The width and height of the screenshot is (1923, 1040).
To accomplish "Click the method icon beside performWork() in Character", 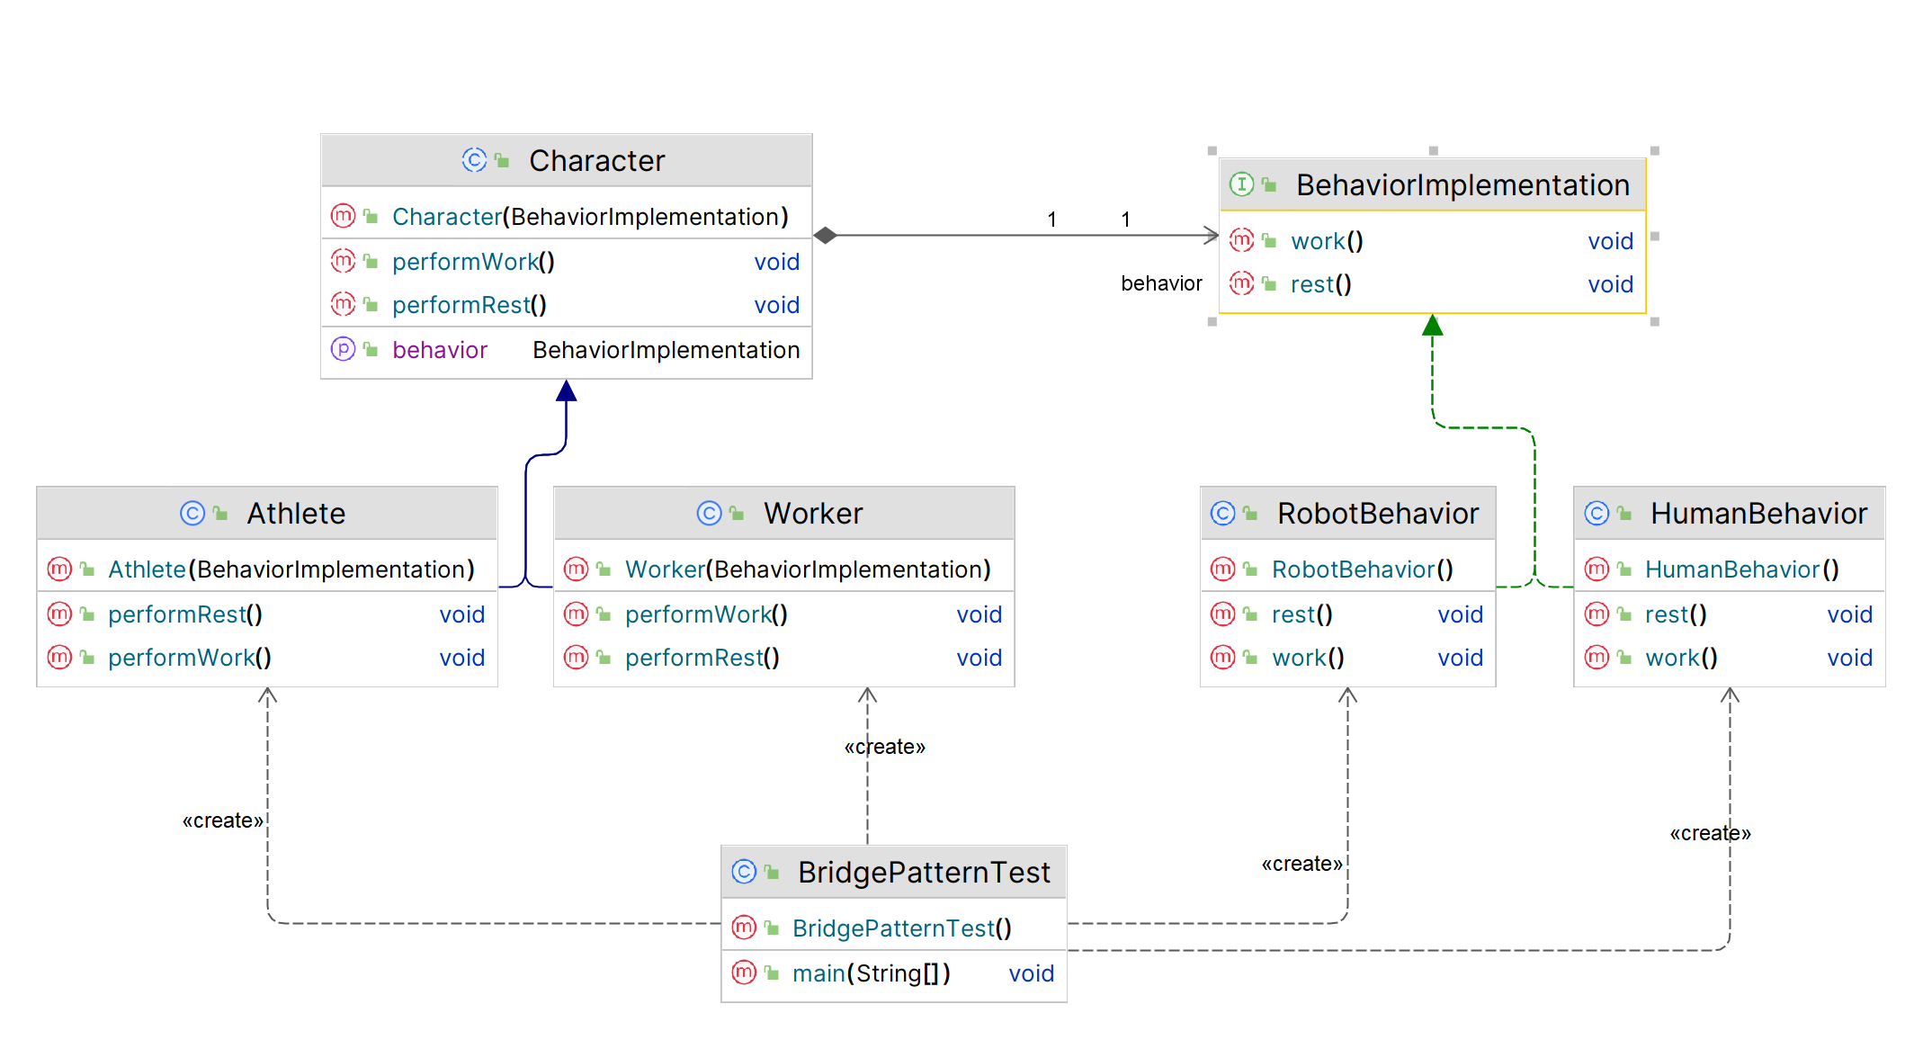I will pos(343,261).
